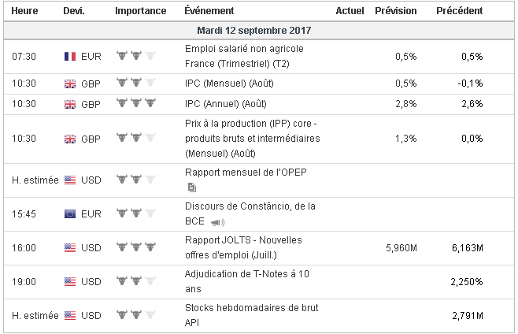Click the bull importance icons for IPC (Annuel)
This screenshot has height=334, width=518.
135,103
